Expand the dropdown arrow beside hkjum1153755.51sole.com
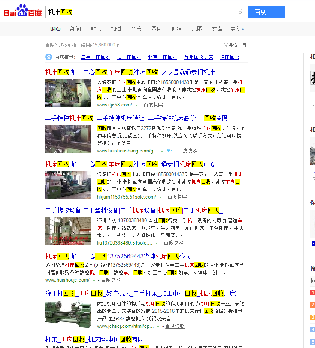This screenshot has height=348, width=315. pos(161,197)
